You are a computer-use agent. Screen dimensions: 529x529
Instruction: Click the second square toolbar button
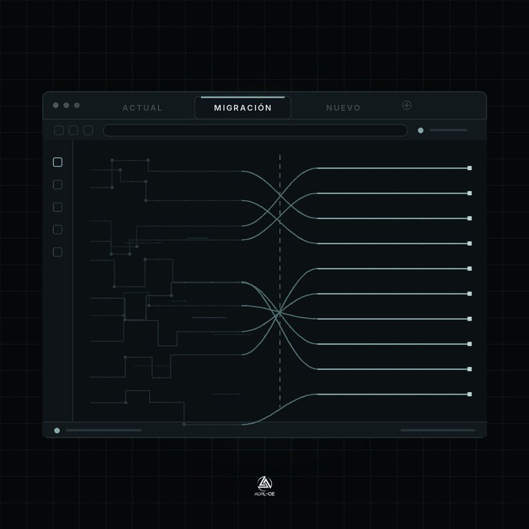[x=73, y=130]
